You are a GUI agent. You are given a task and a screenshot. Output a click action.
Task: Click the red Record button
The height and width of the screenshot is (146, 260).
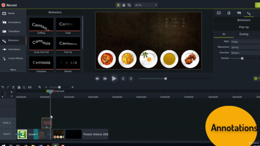pos(9,5)
